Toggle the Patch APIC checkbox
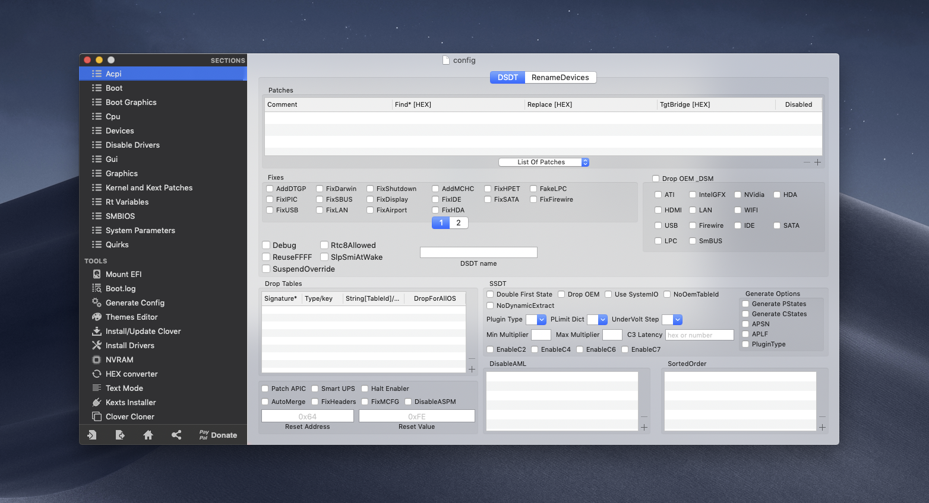This screenshot has height=503, width=929. tap(265, 389)
